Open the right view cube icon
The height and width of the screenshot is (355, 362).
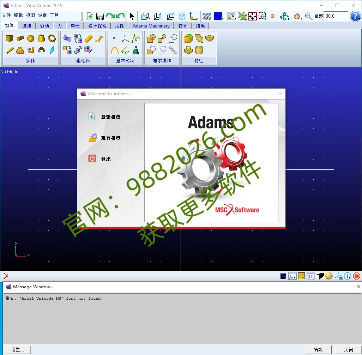(x=158, y=16)
